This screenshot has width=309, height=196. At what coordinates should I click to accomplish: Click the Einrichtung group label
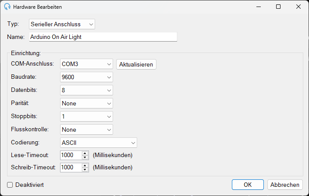26,53
